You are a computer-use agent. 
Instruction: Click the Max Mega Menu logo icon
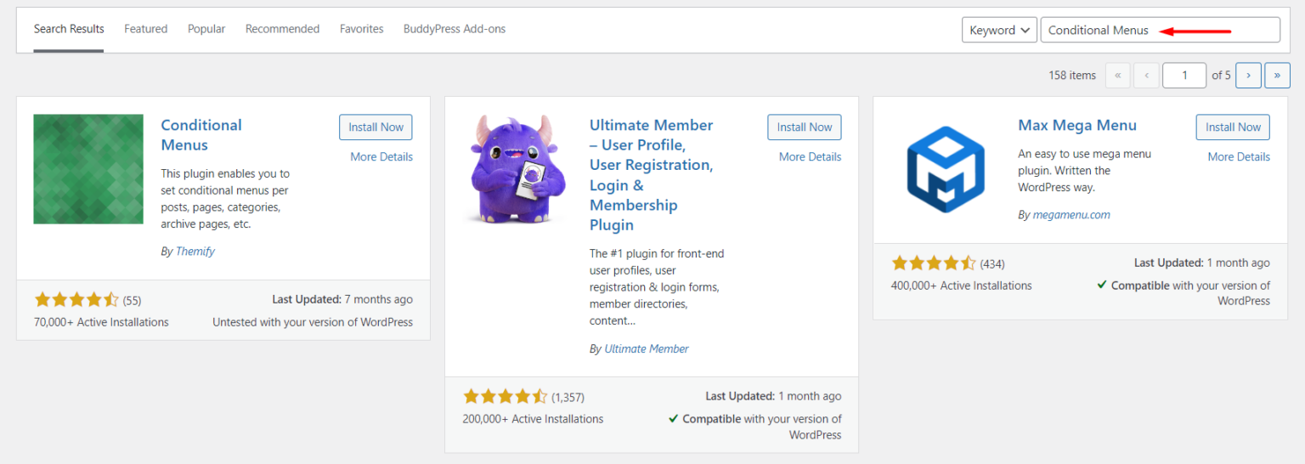coord(946,169)
